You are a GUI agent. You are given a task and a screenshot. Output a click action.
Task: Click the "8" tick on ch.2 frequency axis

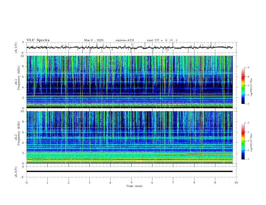(x=23, y=122)
